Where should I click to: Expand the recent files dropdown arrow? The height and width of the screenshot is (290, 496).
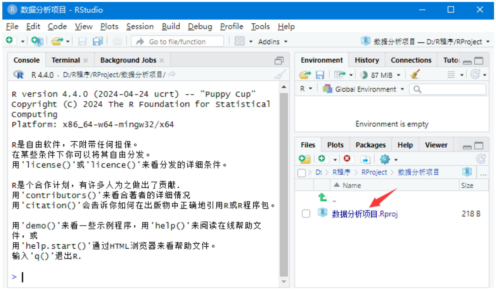(x=68, y=41)
